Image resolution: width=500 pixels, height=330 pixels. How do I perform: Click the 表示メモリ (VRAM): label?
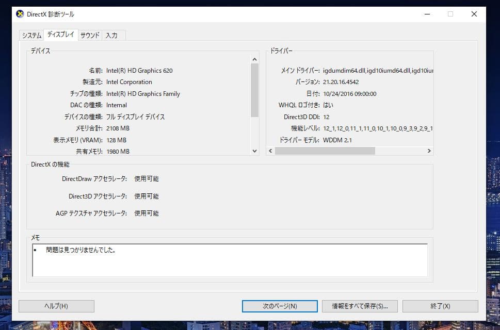click(78, 140)
